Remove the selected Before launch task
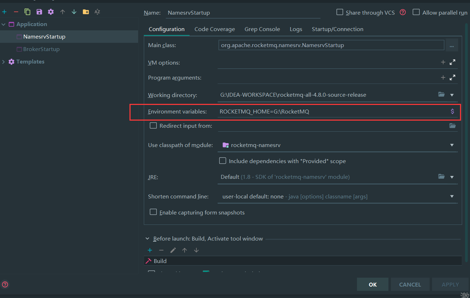This screenshot has height=298, width=470. tap(161, 250)
